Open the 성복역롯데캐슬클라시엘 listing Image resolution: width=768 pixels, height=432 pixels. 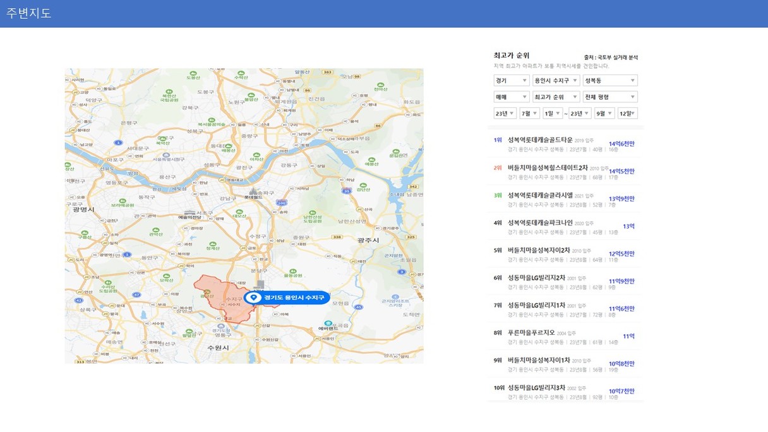click(x=565, y=199)
